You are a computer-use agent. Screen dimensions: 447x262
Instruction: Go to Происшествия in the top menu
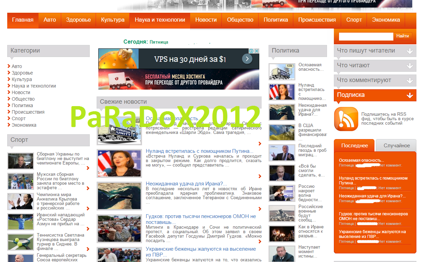coord(317,20)
